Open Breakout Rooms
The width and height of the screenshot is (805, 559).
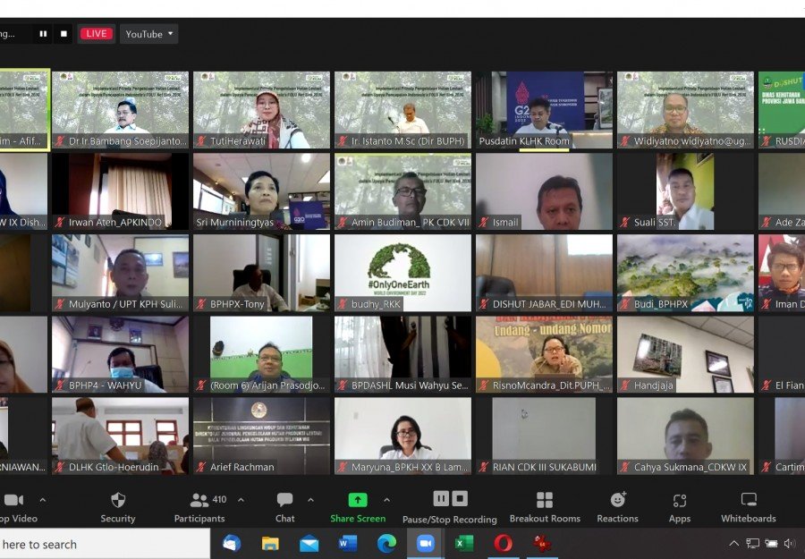tap(545, 508)
